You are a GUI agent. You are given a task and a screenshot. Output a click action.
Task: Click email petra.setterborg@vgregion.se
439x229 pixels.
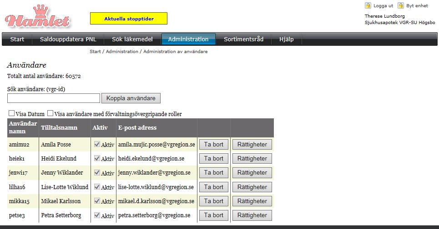[154, 215]
